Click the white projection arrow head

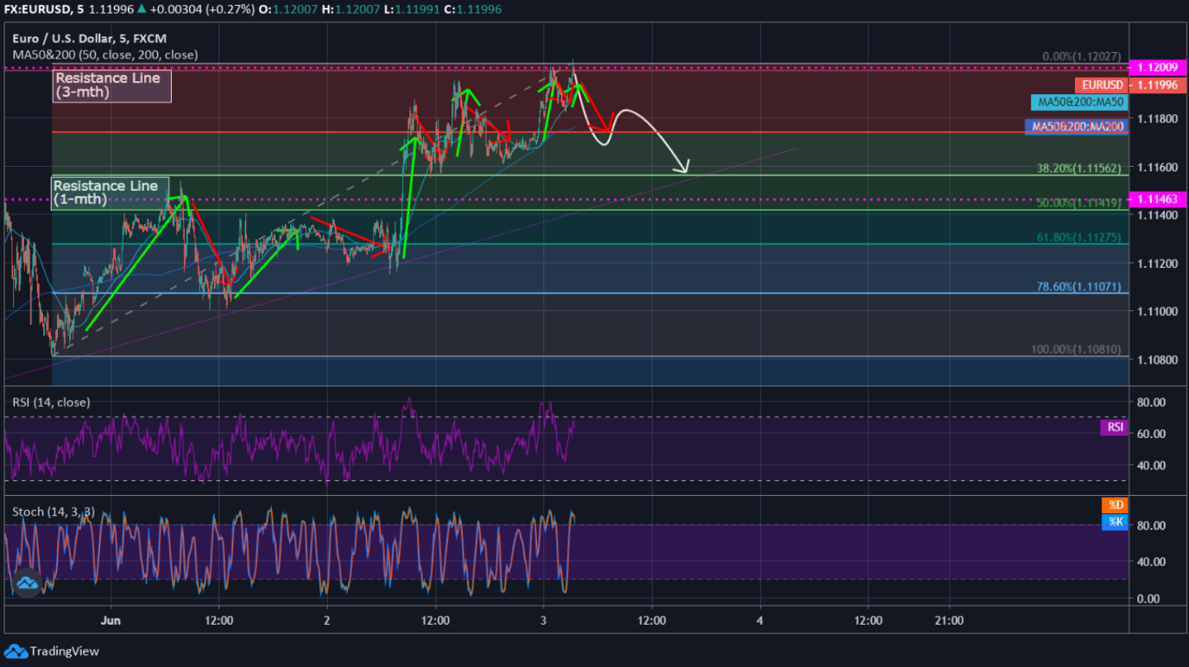point(686,169)
